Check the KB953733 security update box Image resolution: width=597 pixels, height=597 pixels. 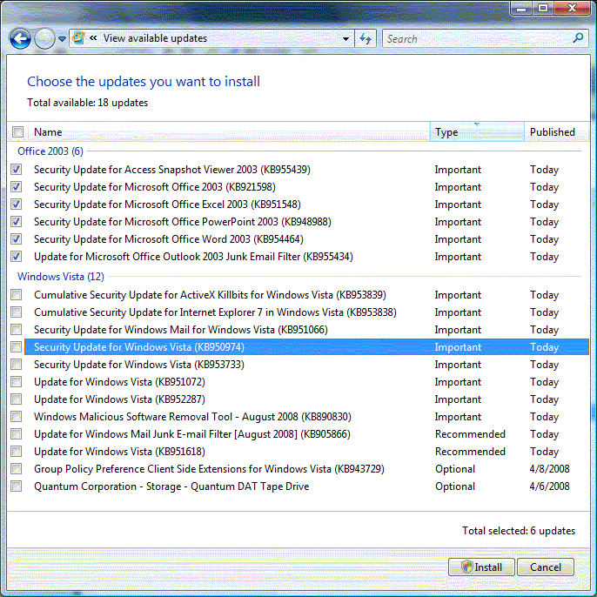(17, 365)
